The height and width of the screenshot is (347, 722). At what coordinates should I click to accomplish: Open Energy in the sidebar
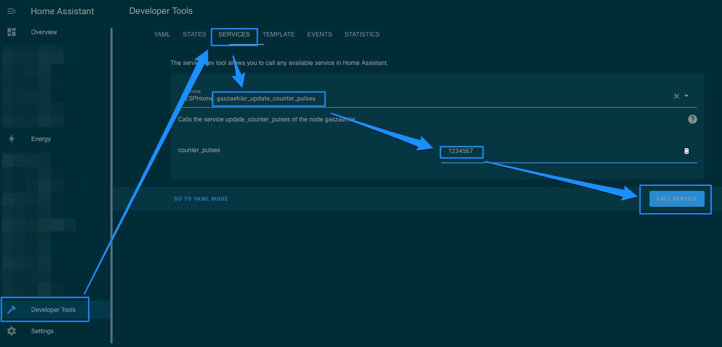click(41, 139)
